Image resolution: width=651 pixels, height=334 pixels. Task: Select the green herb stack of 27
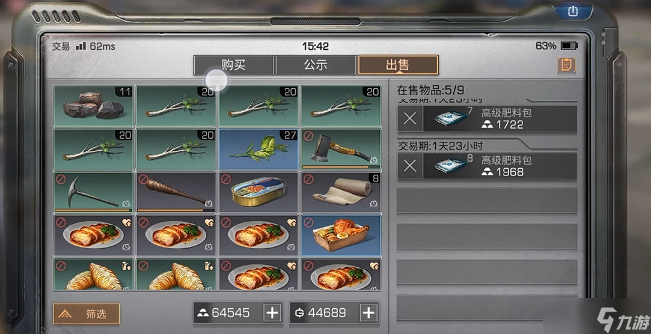tap(258, 149)
